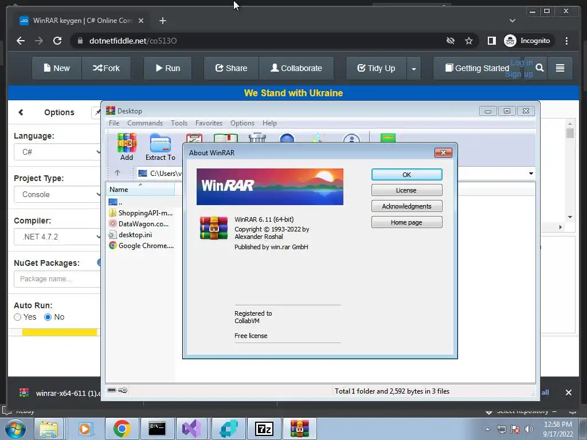
Task: Click OK in About WinRAR dialog
Action: point(406,174)
